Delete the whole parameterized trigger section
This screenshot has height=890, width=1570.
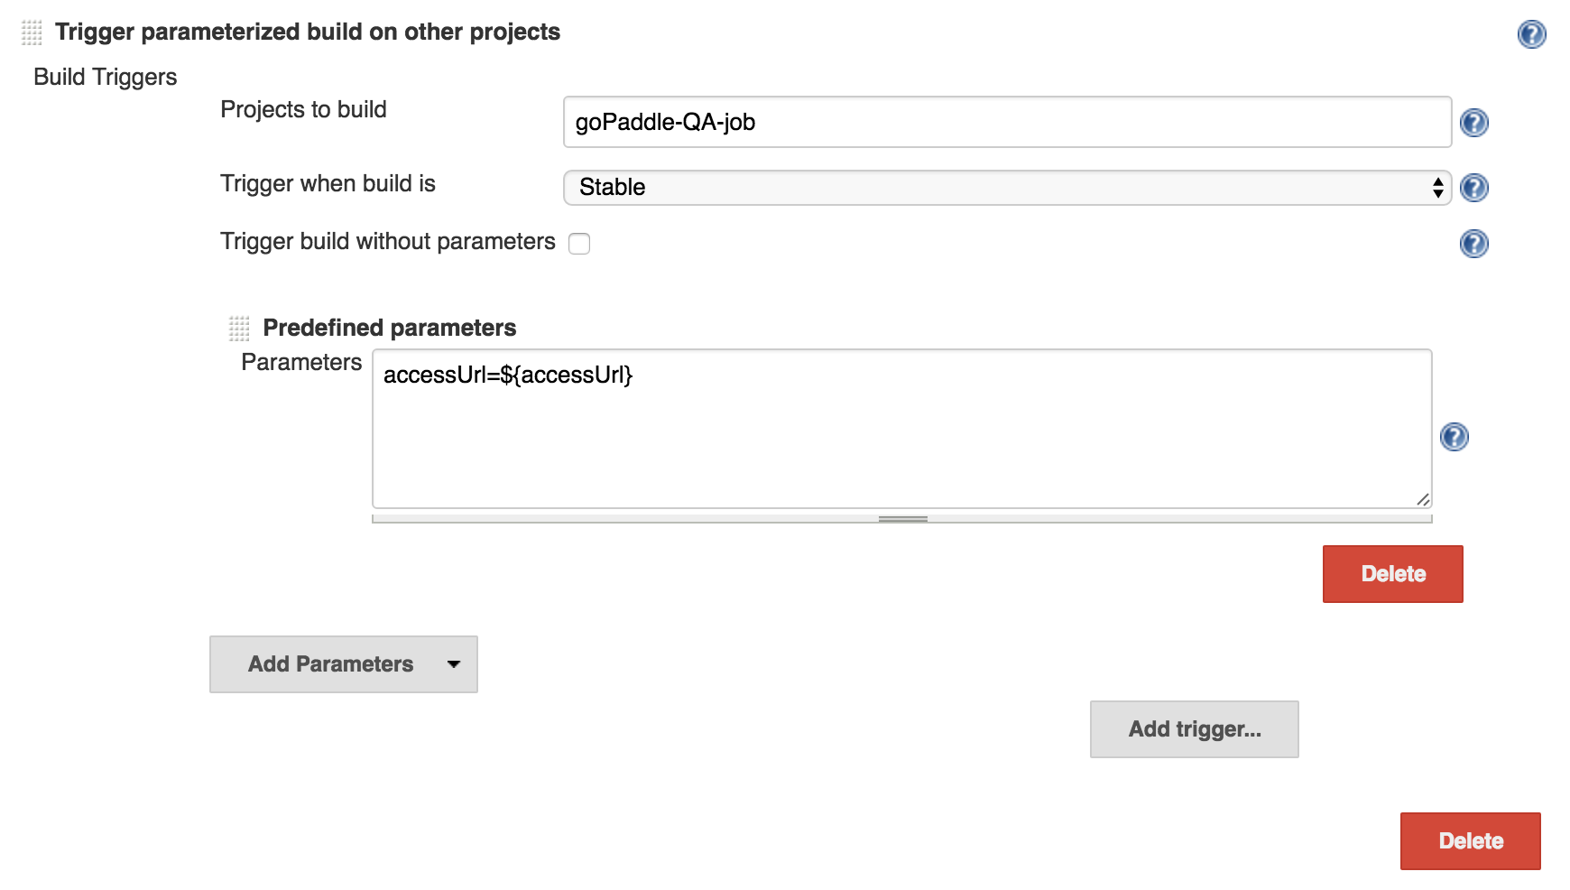(1470, 841)
